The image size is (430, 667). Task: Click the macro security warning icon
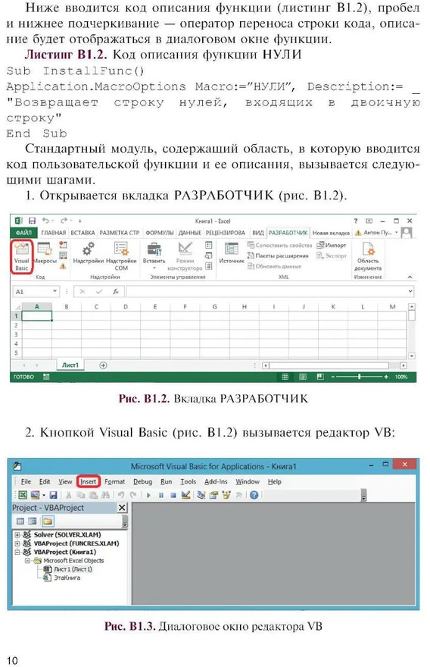pos(63,267)
